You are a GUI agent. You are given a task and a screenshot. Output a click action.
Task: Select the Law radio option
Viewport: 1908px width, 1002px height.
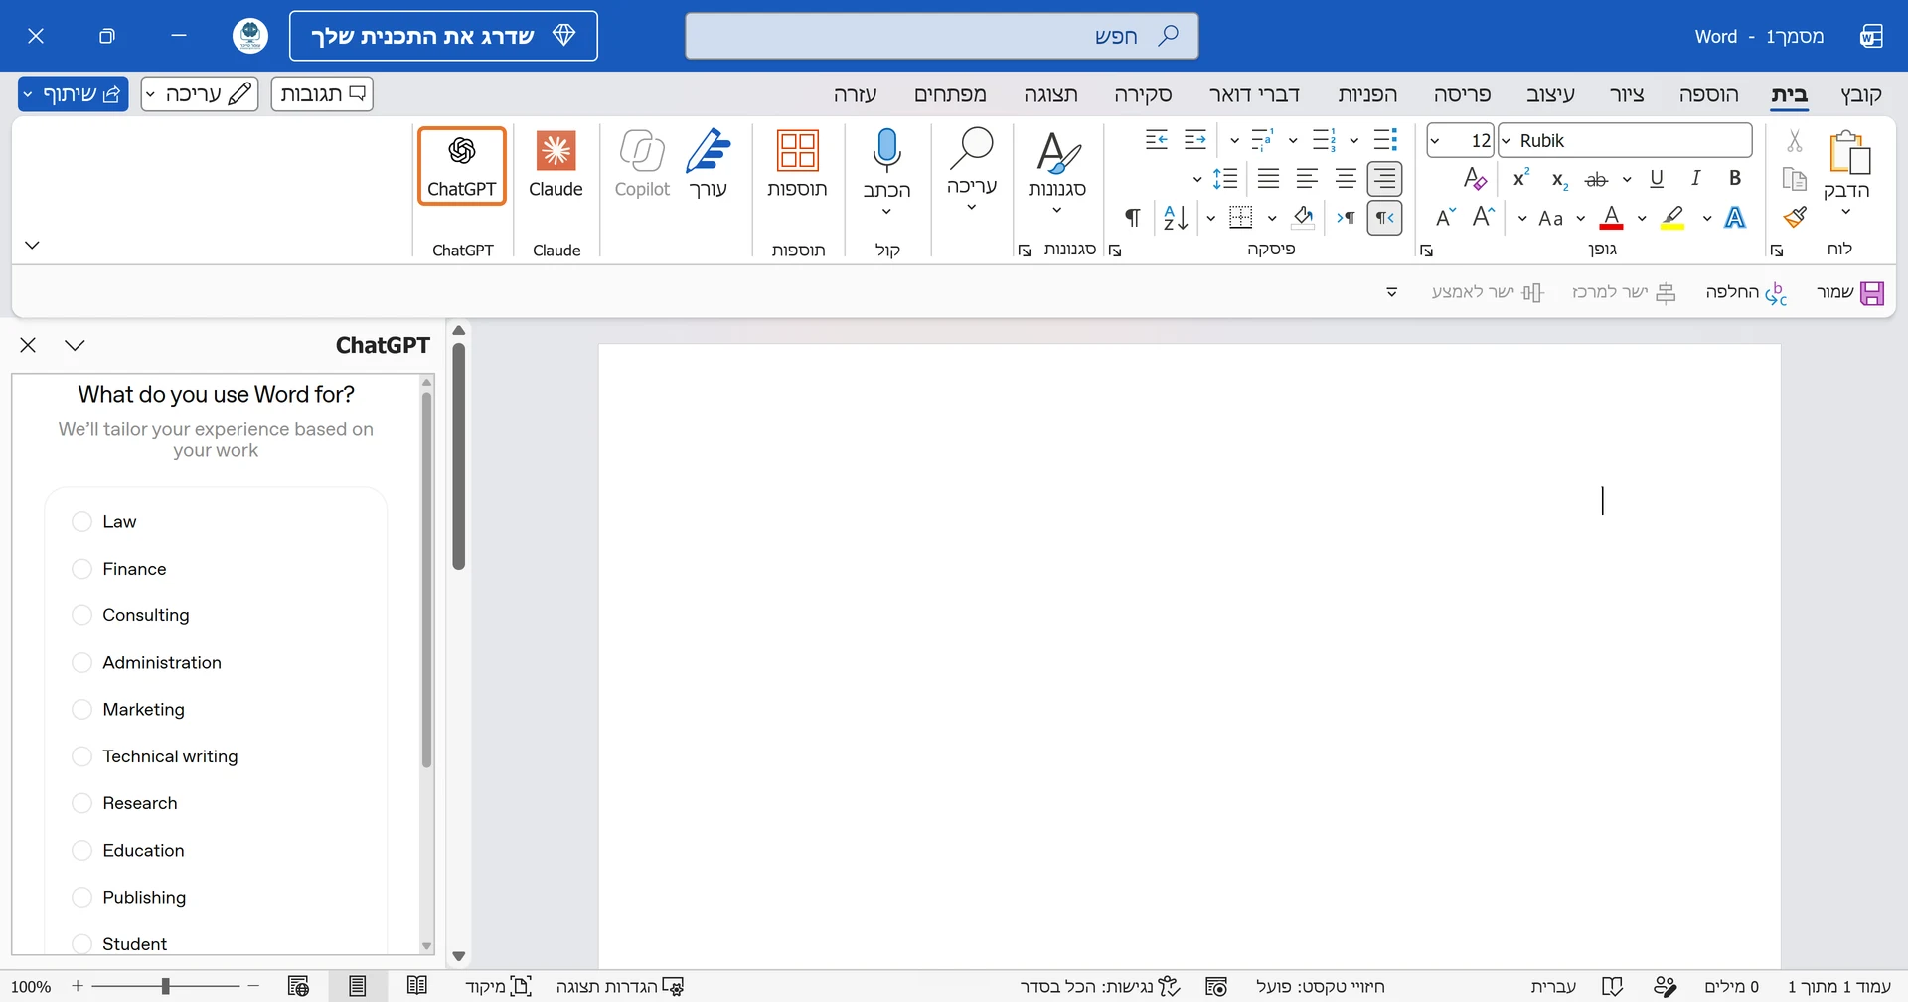pyautogui.click(x=82, y=522)
